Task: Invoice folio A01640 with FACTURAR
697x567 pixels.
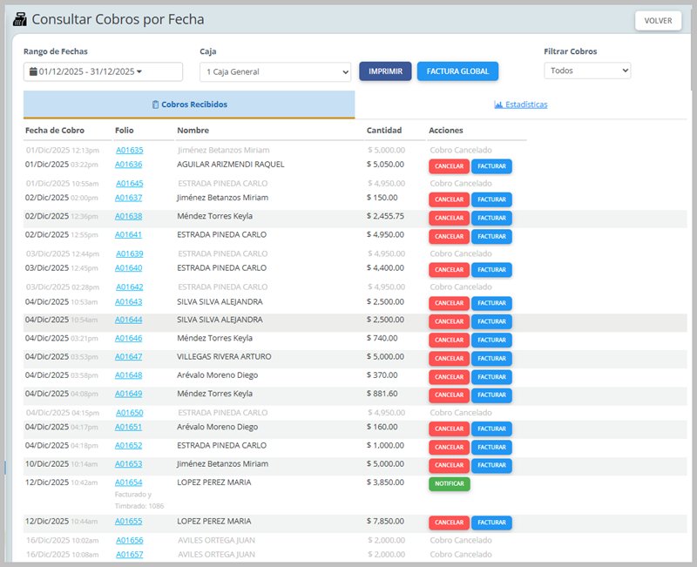Action: (491, 270)
